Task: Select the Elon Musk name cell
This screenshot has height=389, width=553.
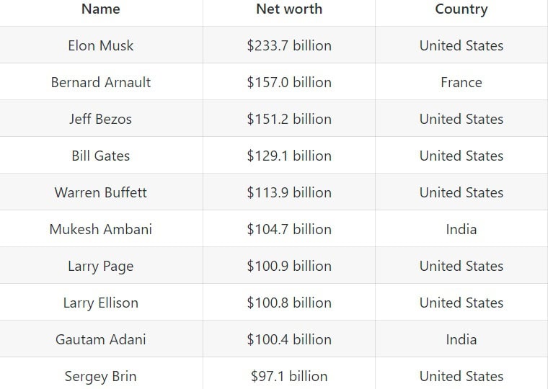Action: click(x=101, y=45)
